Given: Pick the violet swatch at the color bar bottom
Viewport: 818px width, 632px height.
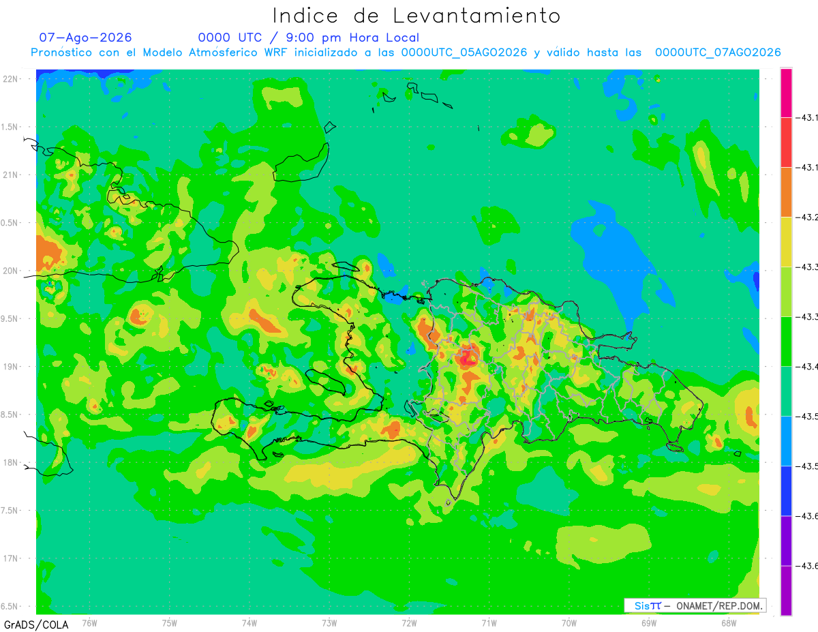Looking at the screenshot, I should (786, 590).
